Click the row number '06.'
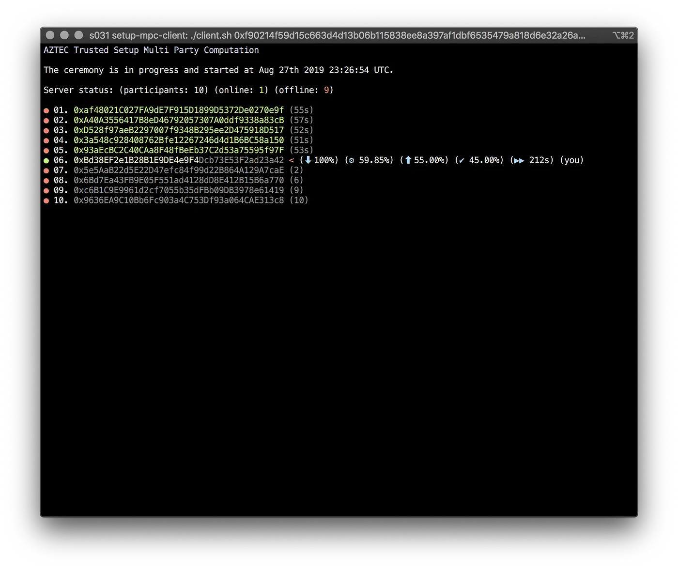This screenshot has height=570, width=678. [61, 160]
